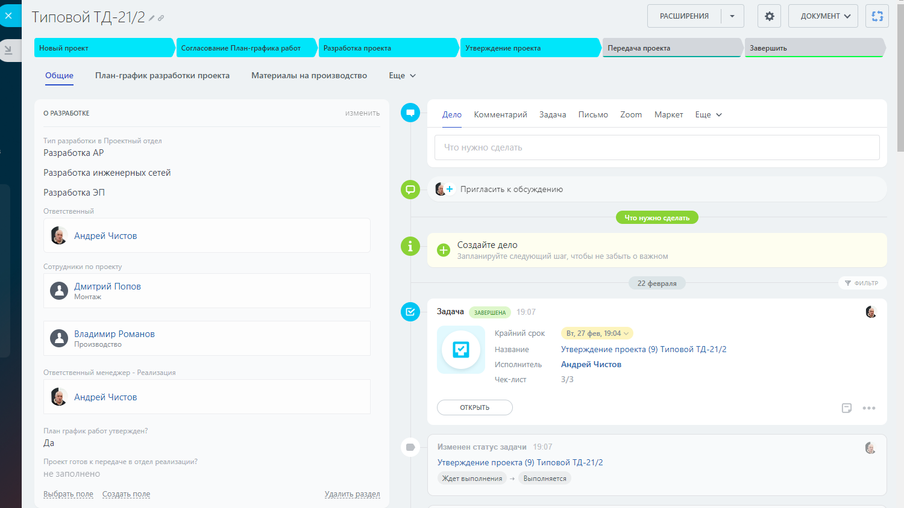Viewport: 904px width, 508px height.
Task: Click the blue close X button
Action: [8, 16]
